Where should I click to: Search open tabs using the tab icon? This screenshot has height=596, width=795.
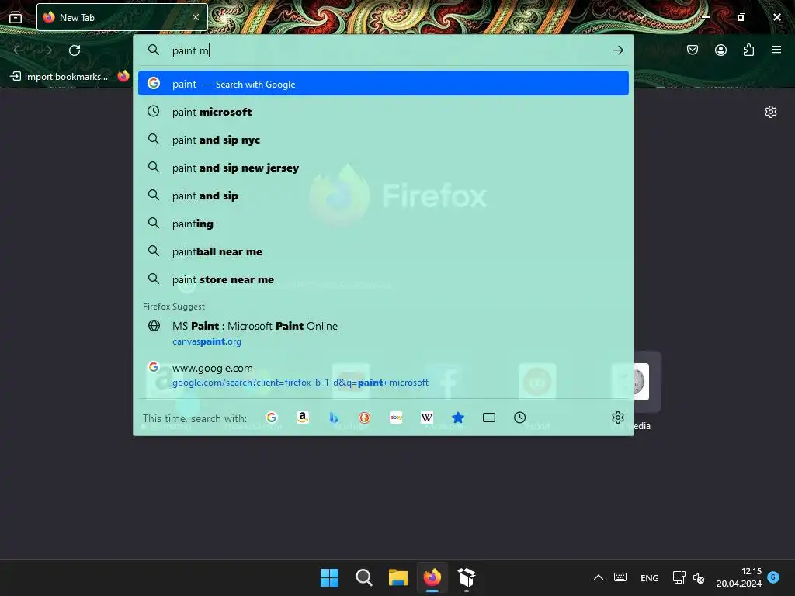pyautogui.click(x=489, y=417)
